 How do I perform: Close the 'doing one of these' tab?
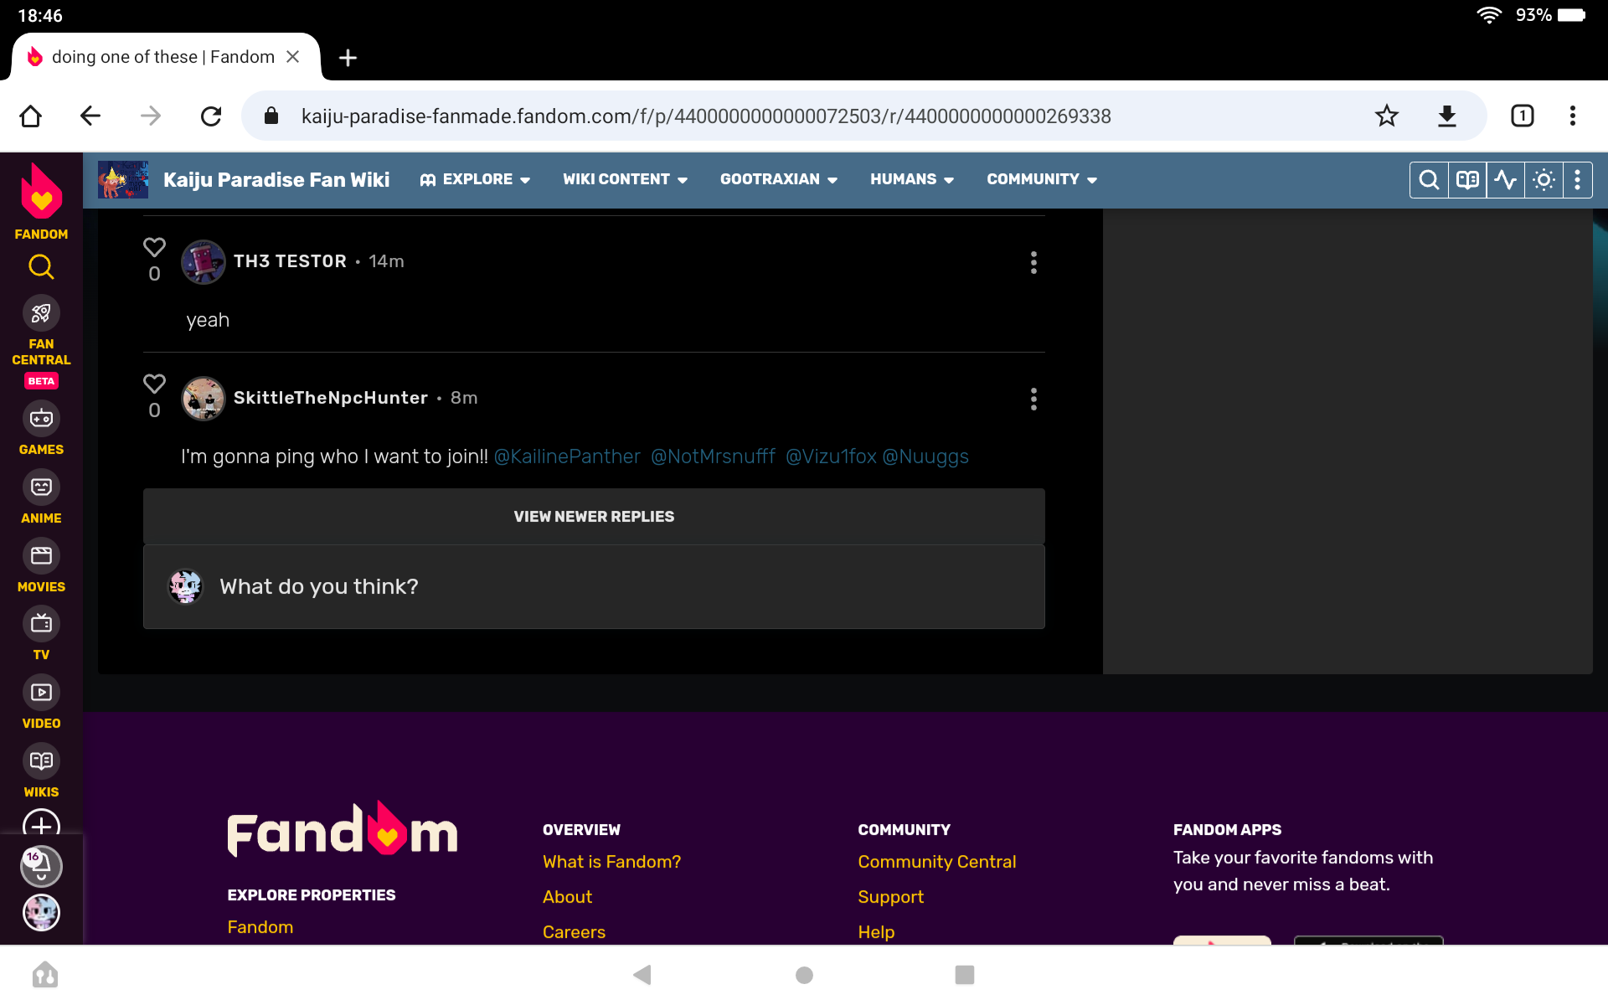pyautogui.click(x=292, y=57)
